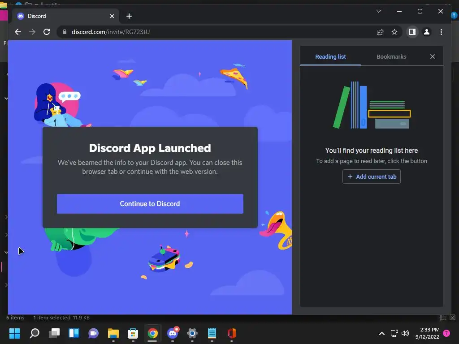Open Chrome's three-dot menu

(x=441, y=32)
